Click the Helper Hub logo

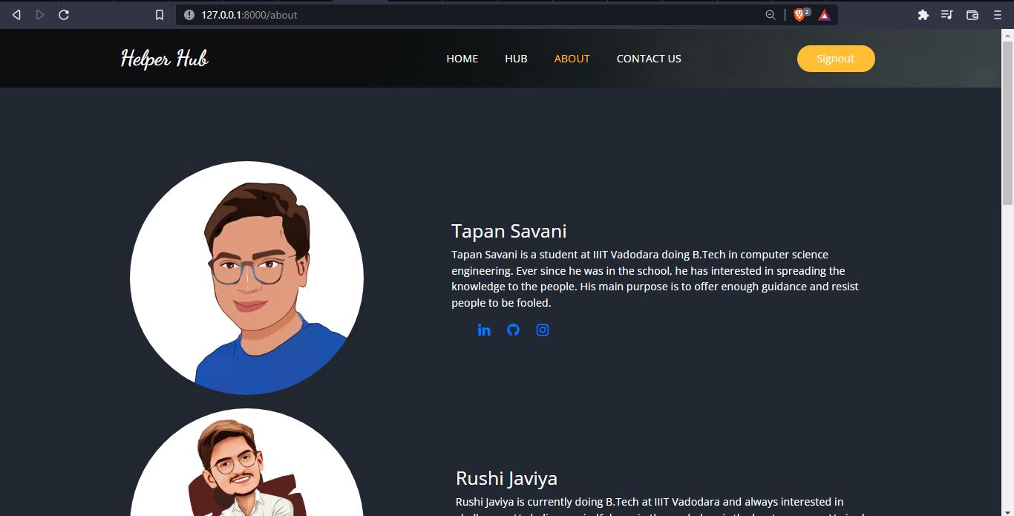(165, 59)
